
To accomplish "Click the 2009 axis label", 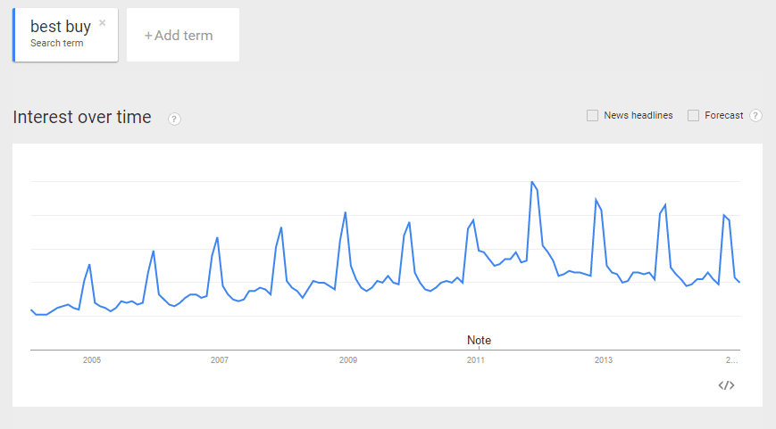I will [348, 360].
